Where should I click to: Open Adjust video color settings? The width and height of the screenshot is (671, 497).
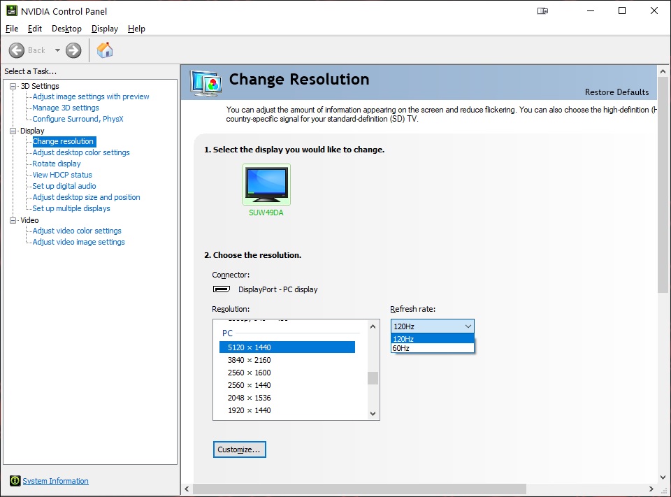(x=77, y=231)
